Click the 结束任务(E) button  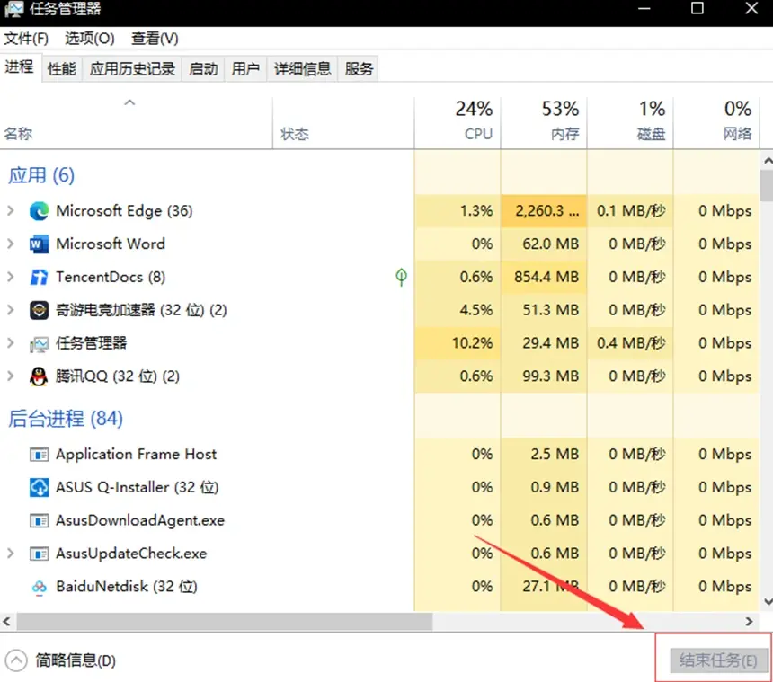pos(718,660)
